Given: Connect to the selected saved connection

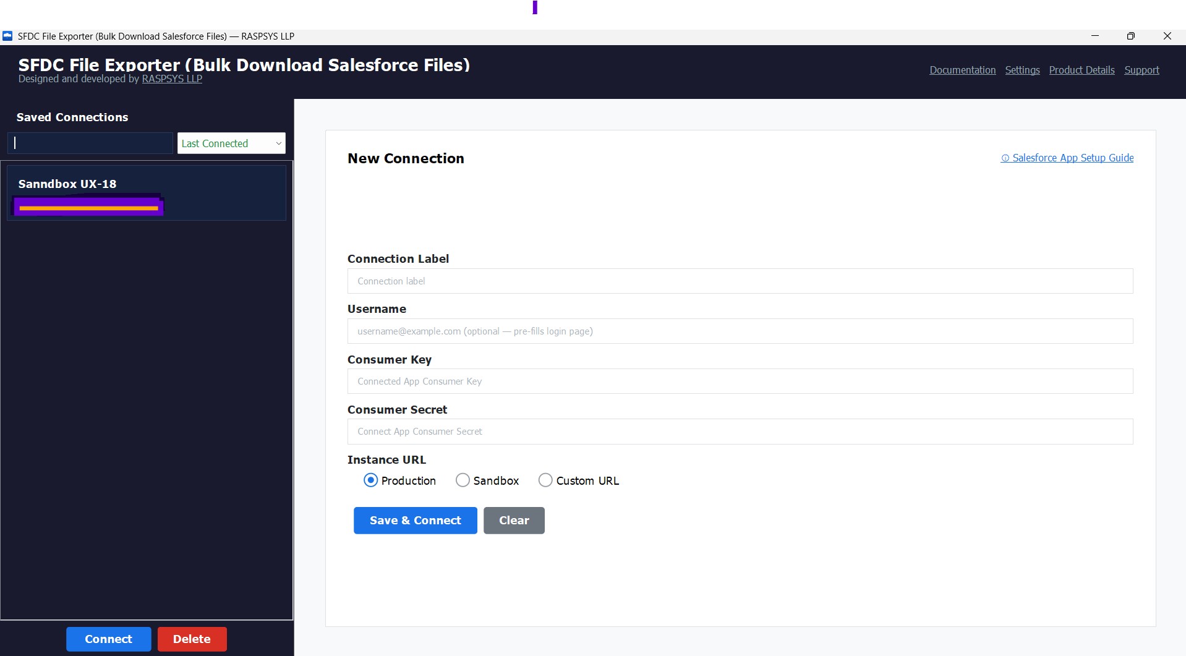Looking at the screenshot, I should coord(108,639).
